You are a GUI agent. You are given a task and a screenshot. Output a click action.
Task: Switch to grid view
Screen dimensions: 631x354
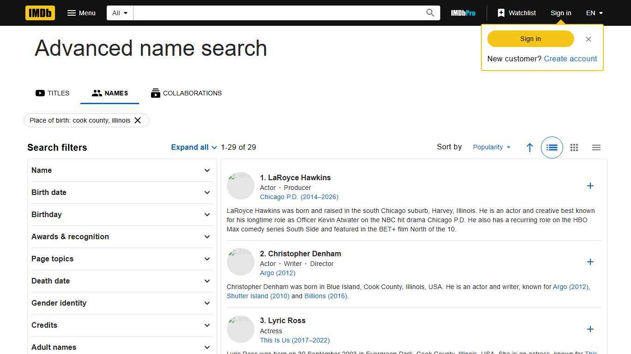tap(574, 147)
